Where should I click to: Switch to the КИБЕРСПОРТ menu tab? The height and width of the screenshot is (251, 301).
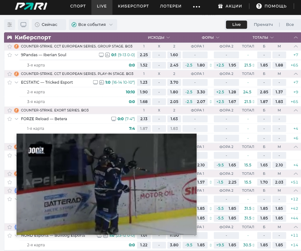click(x=133, y=6)
